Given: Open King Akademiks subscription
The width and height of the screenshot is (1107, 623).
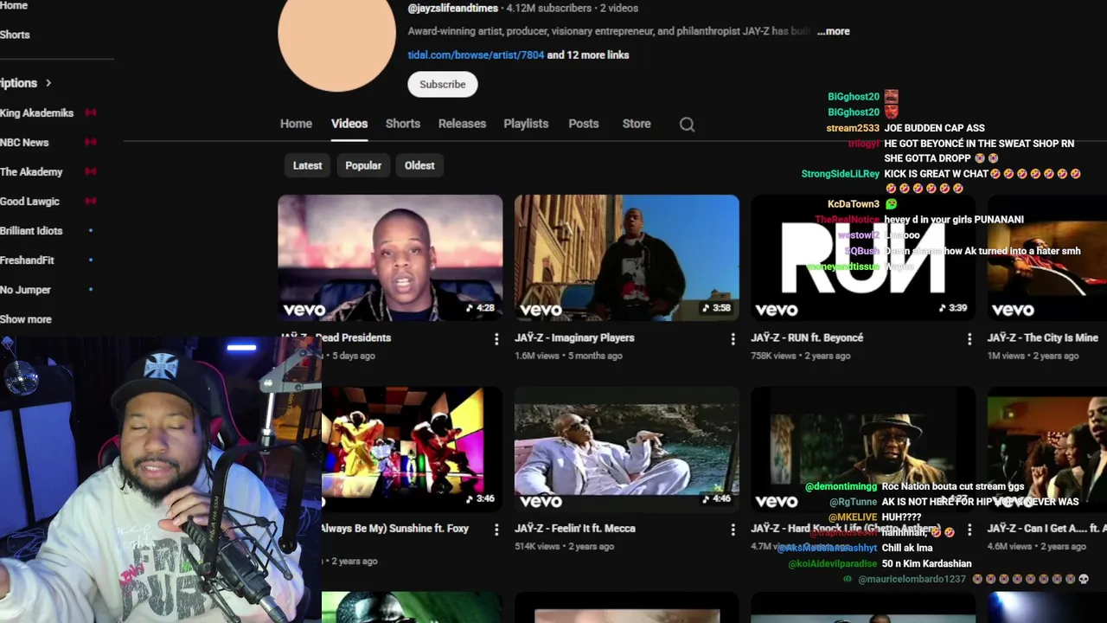Looking at the screenshot, I should 36,112.
